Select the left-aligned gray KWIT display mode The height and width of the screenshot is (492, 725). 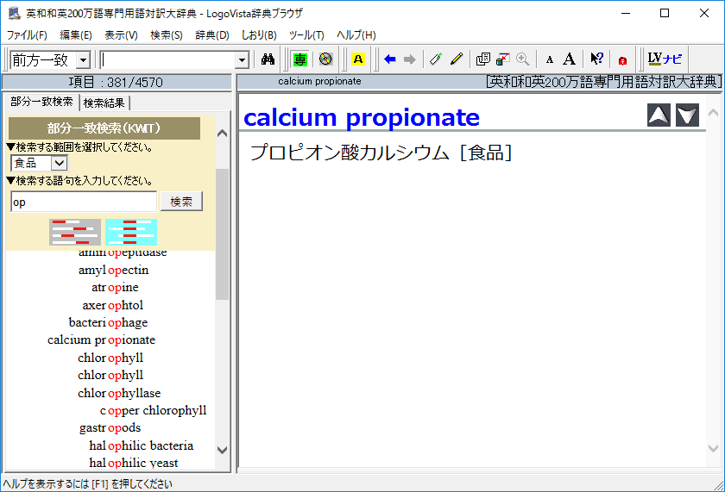pyautogui.click(x=75, y=232)
